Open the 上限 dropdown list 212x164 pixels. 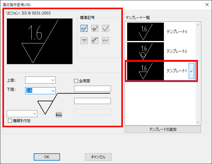53,80
